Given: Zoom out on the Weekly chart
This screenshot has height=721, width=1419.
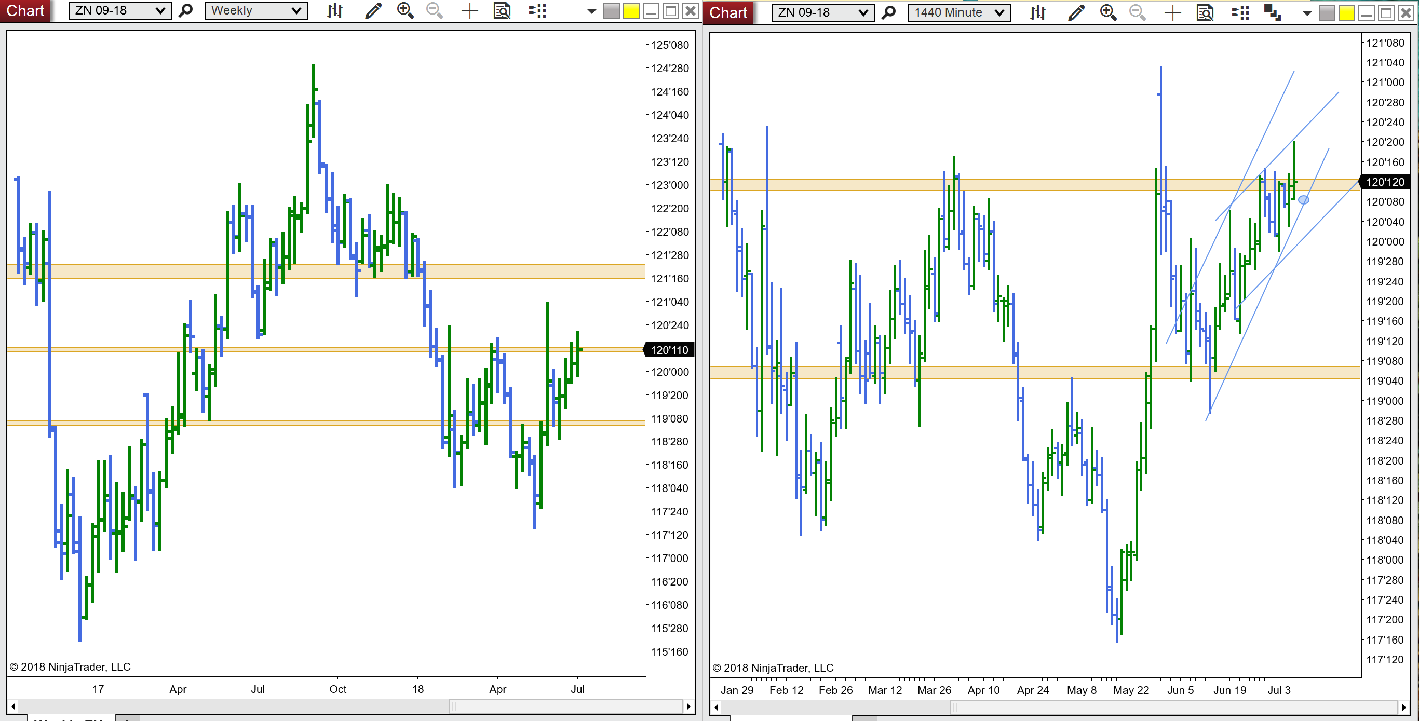Looking at the screenshot, I should click(x=435, y=10).
